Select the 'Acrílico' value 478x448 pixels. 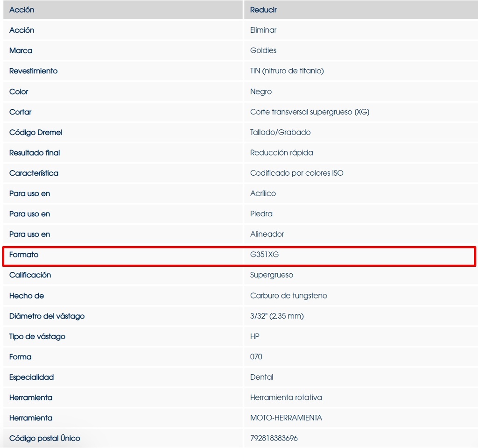263,193
